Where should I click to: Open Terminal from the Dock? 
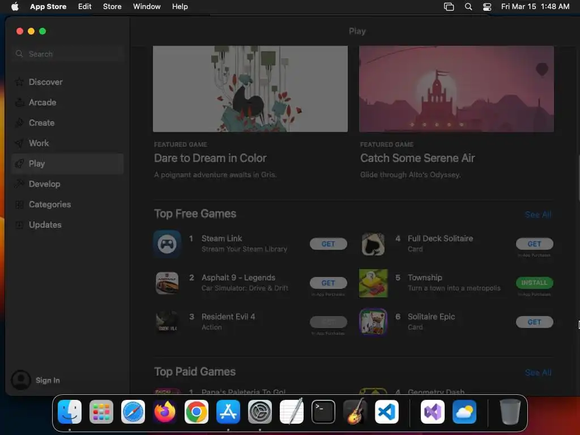click(x=323, y=412)
